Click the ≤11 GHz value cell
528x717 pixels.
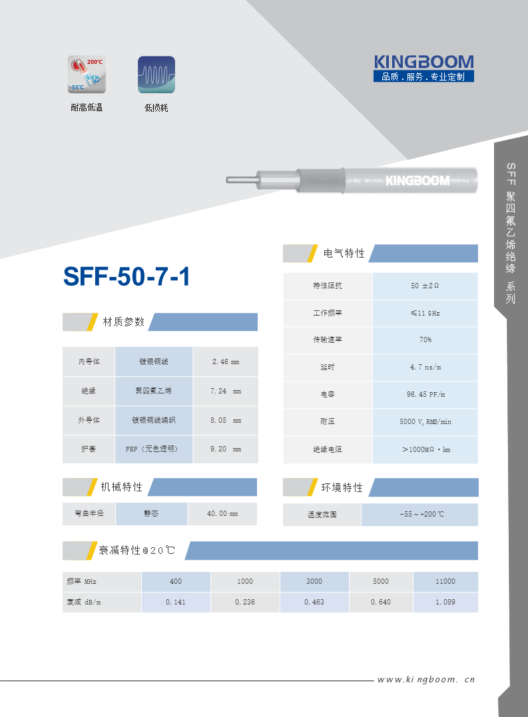[425, 314]
